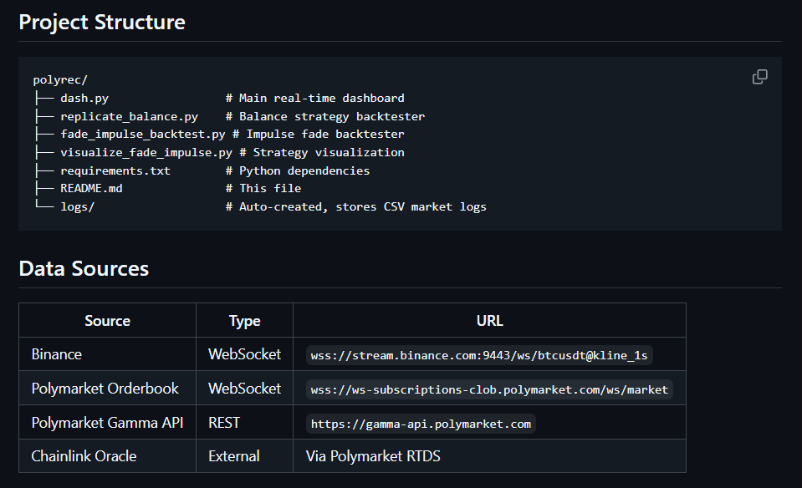Click the Binance WebSocket stream URL
Viewport: 802px width, 488px height.
(478, 355)
